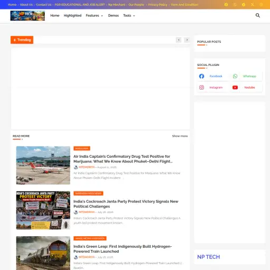The width and height of the screenshot is (270, 270).
Task: Expand the Tools dropdown chevron
Action: [134, 16]
